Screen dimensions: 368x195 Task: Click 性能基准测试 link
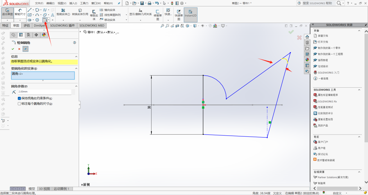pos(323,107)
